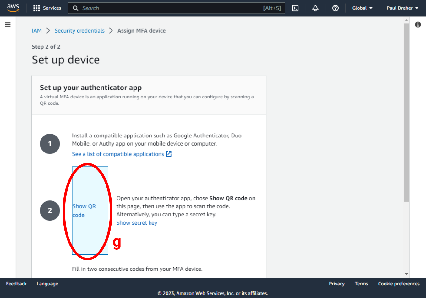The height and width of the screenshot is (298, 426).
Task: Click Show QR code
Action: [84, 210]
